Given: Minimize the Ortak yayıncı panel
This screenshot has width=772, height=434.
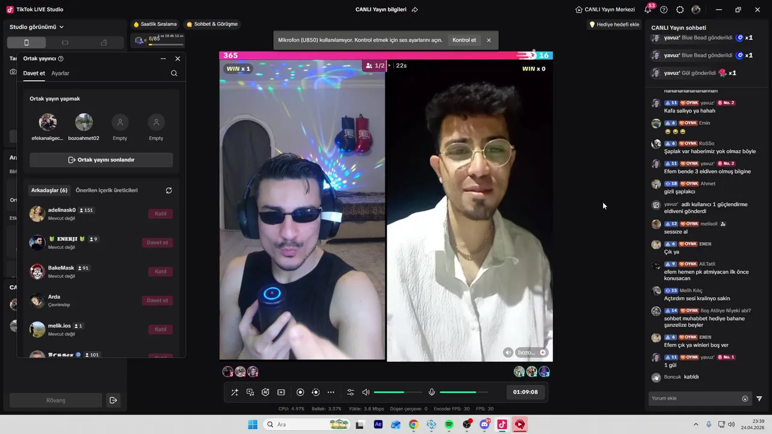Looking at the screenshot, I should point(163,58).
